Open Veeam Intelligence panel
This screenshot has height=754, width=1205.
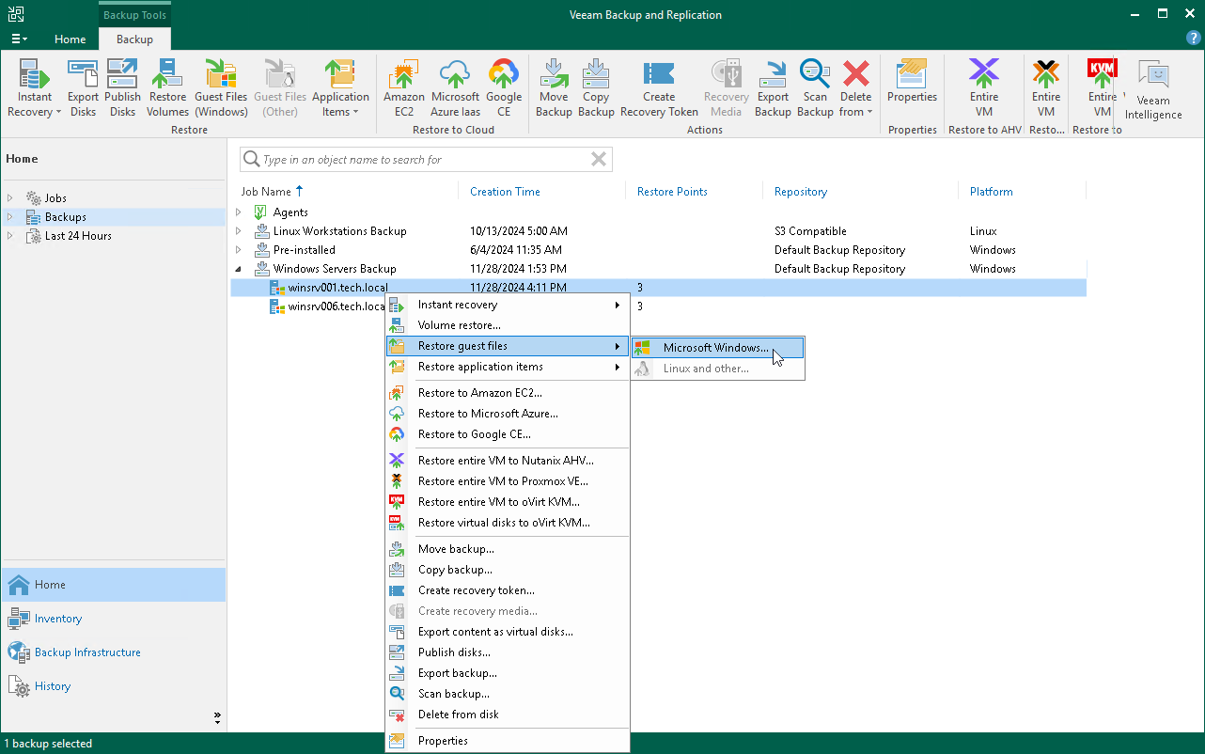coord(1153,90)
